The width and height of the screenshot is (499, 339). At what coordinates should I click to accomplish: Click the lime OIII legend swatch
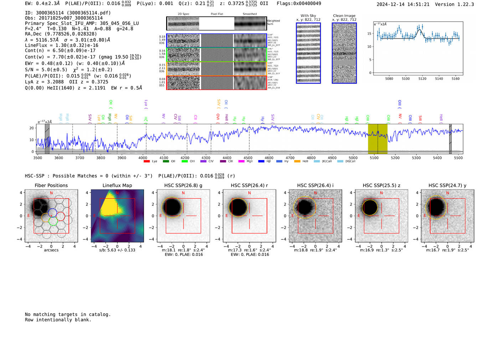pyautogui.click(x=185, y=161)
